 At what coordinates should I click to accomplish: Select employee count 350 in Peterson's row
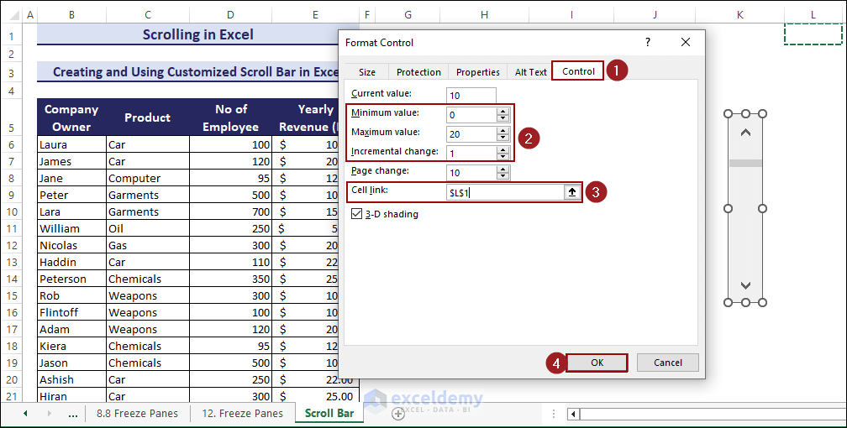coord(230,279)
